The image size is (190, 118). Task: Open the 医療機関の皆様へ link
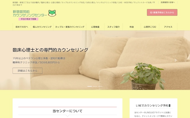[168, 2]
